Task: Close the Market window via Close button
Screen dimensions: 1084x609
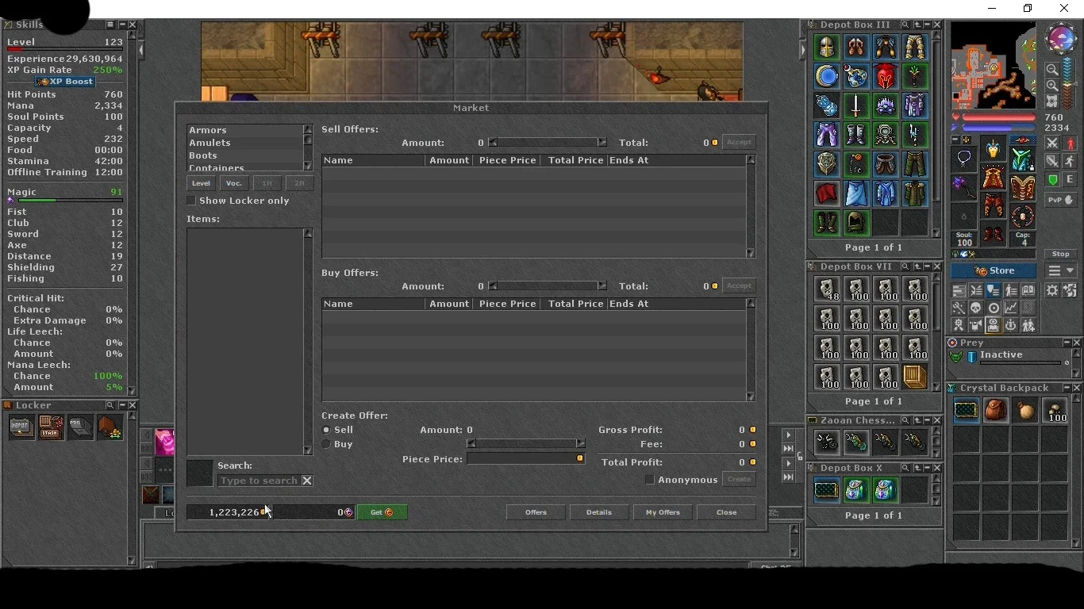Action: click(x=726, y=512)
